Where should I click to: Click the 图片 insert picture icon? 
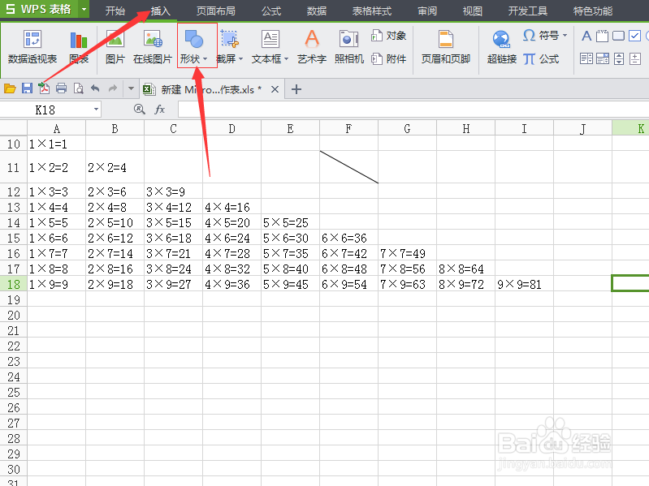pos(115,47)
